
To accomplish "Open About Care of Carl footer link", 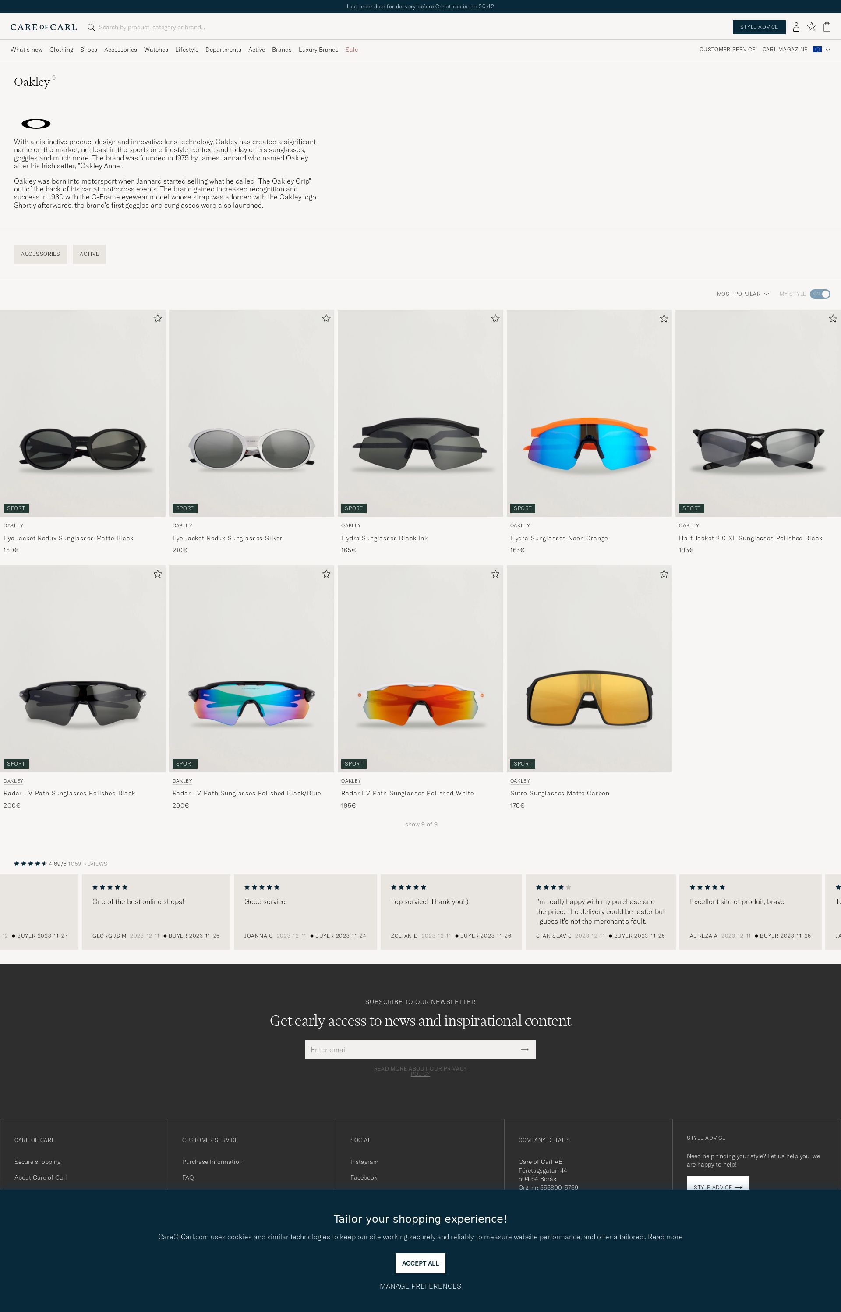I will pyautogui.click(x=40, y=1177).
